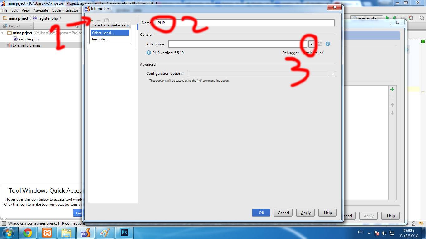Select register.php breadcrumb in navigation bar
The image size is (426, 239).
point(46,18)
